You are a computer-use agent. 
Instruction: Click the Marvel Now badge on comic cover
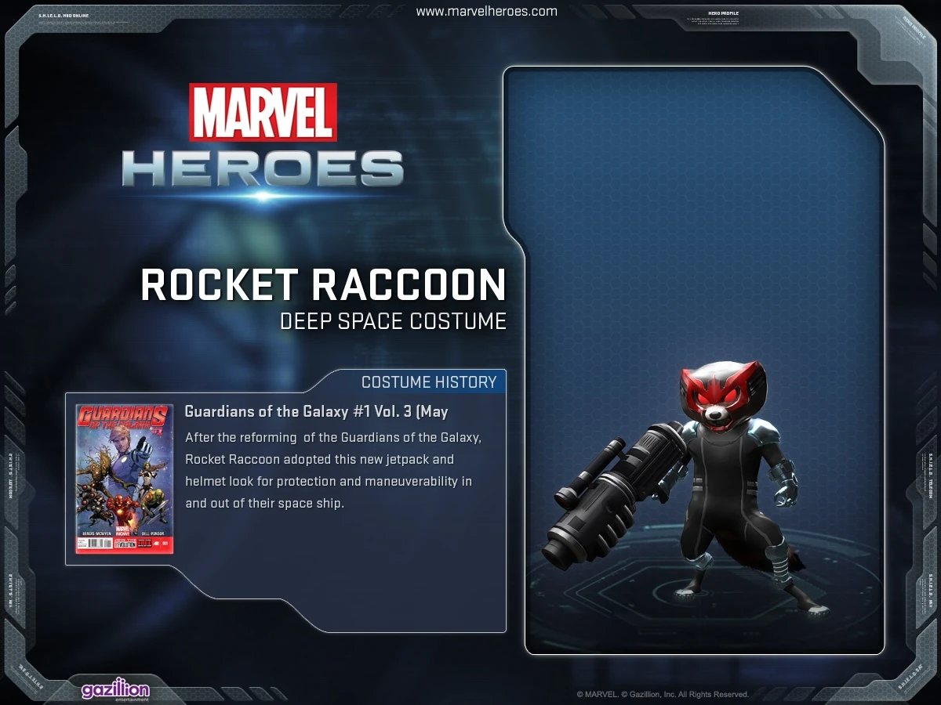pos(122,530)
